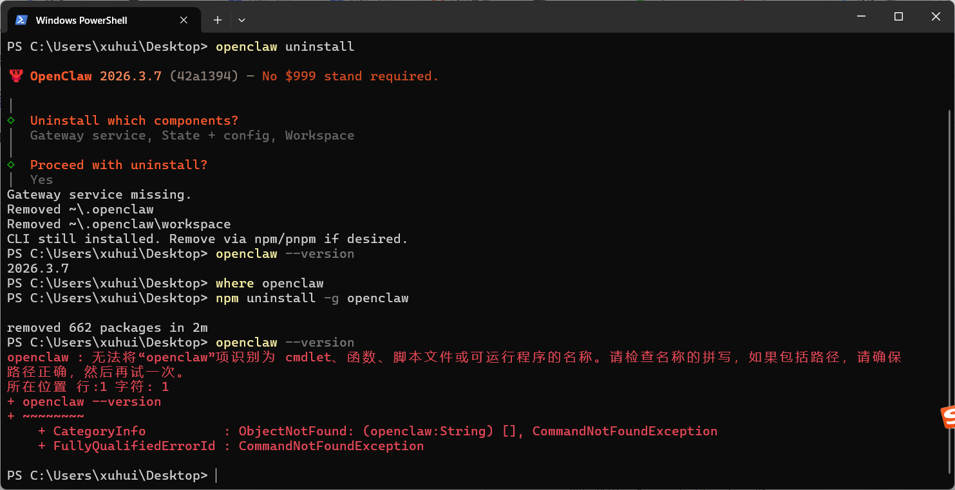Viewport: 955px width, 490px height.
Task: Expand the new tab profile dropdown
Action: [x=241, y=20]
